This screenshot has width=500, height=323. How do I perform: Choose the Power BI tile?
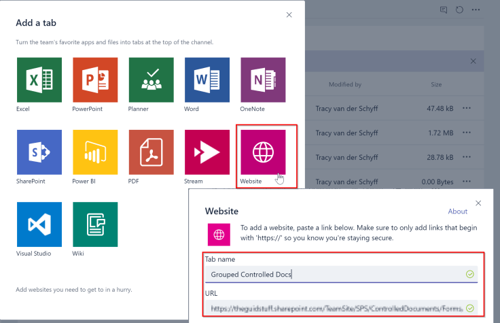[94, 152]
